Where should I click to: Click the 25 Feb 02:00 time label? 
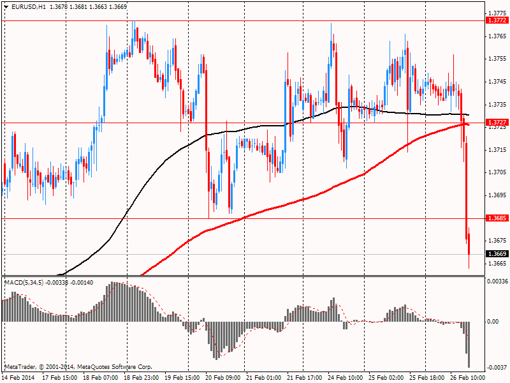pos(386,378)
